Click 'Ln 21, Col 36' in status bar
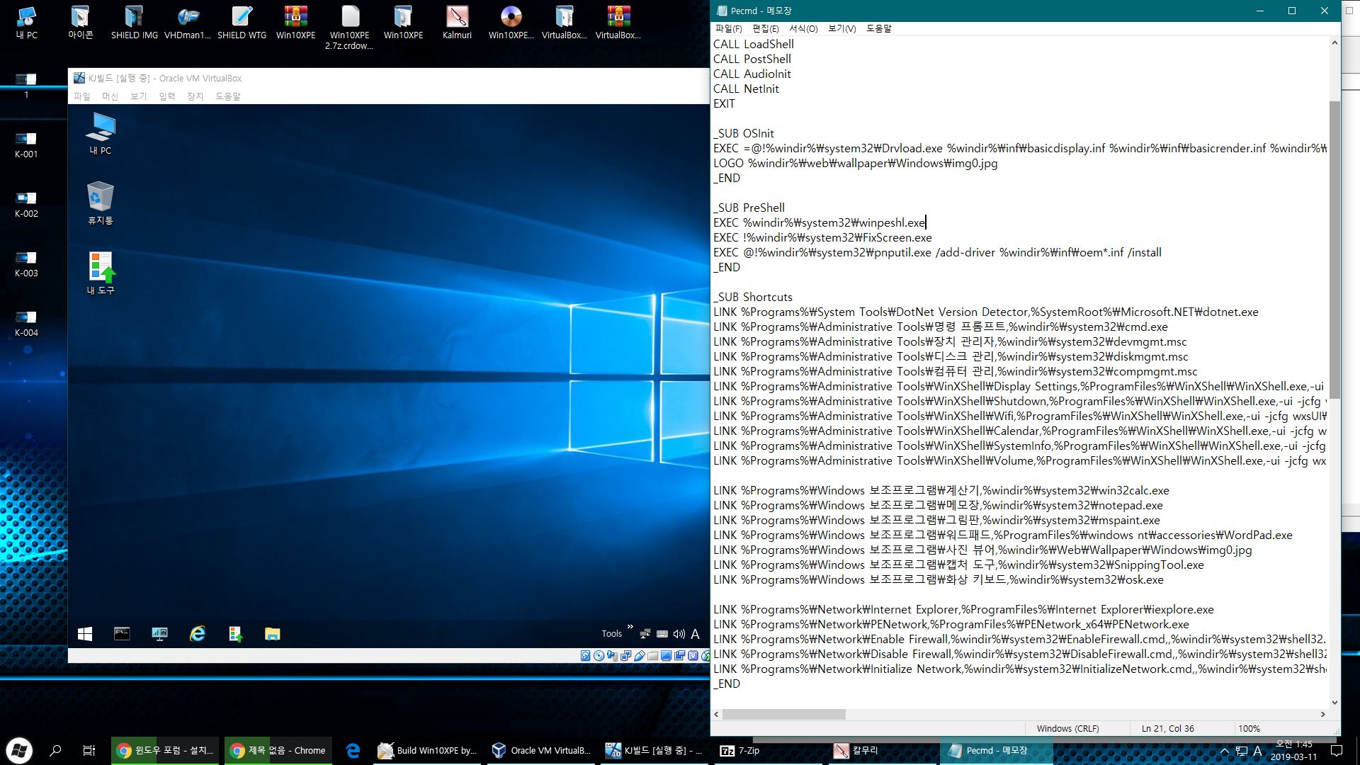This screenshot has width=1360, height=765. (1167, 728)
